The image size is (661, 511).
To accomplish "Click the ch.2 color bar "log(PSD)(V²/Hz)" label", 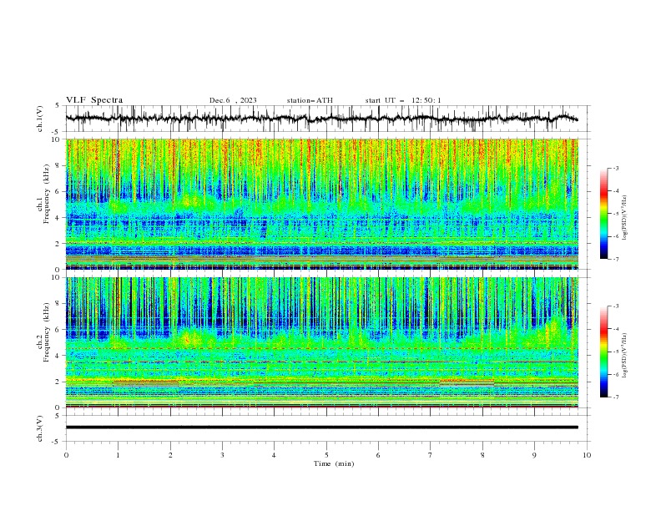I will [x=625, y=356].
